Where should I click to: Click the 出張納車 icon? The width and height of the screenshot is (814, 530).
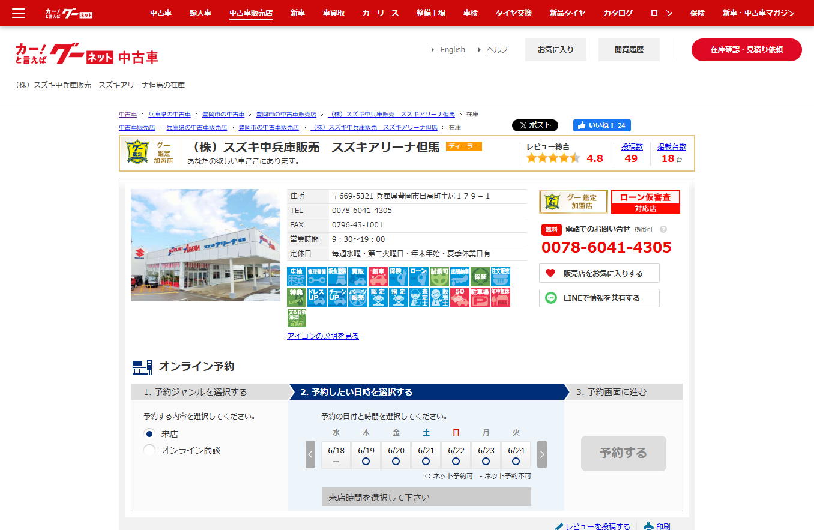tap(460, 277)
